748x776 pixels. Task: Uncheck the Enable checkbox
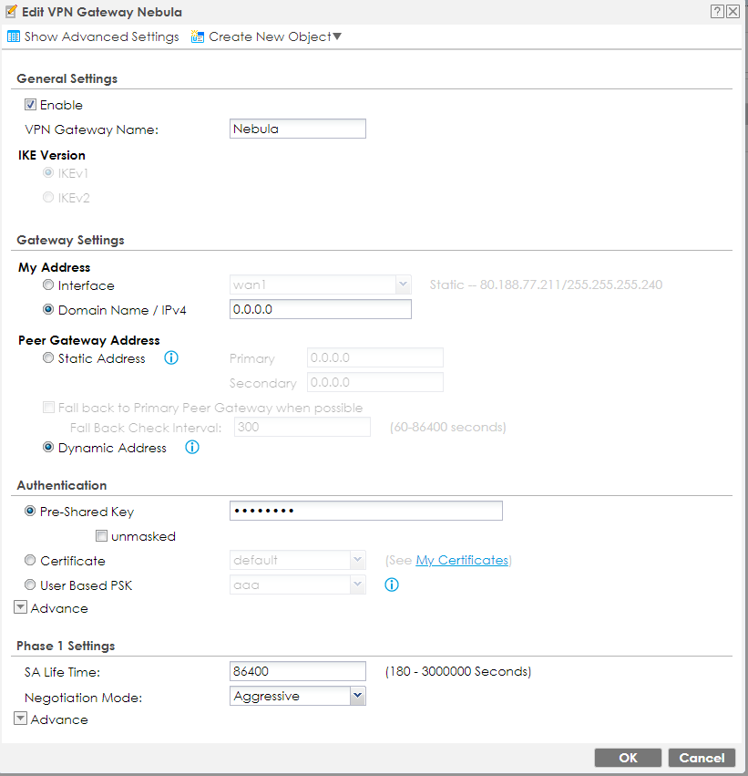(30, 104)
